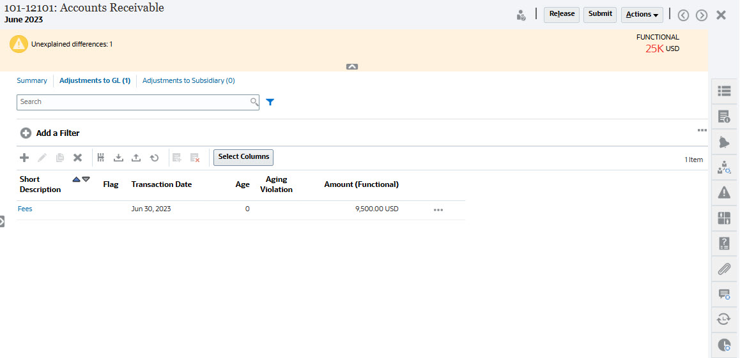
Task: Click the Age column header
Action: tap(243, 184)
